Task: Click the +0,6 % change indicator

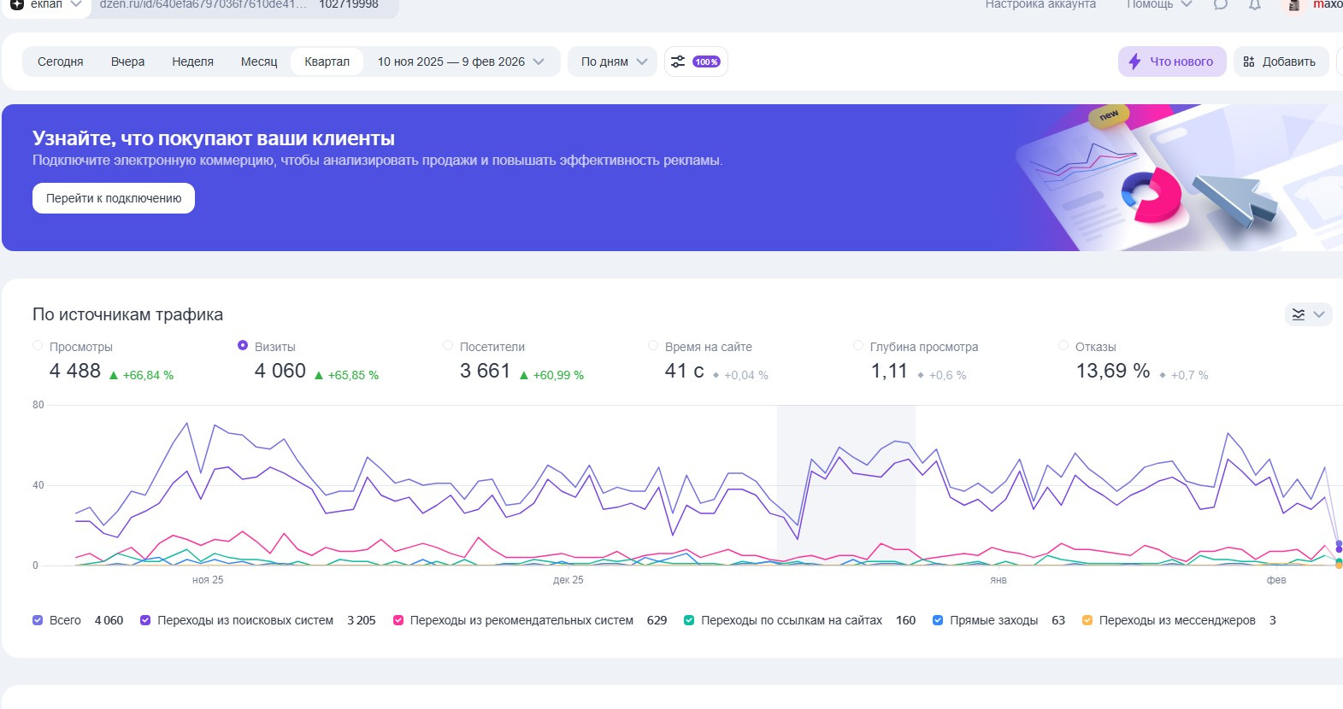Action: pyautogui.click(x=942, y=375)
